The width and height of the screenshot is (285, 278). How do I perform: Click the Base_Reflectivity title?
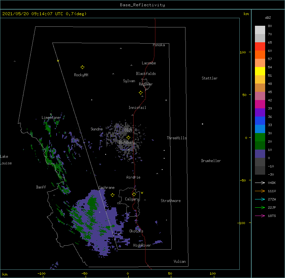pos(142,5)
